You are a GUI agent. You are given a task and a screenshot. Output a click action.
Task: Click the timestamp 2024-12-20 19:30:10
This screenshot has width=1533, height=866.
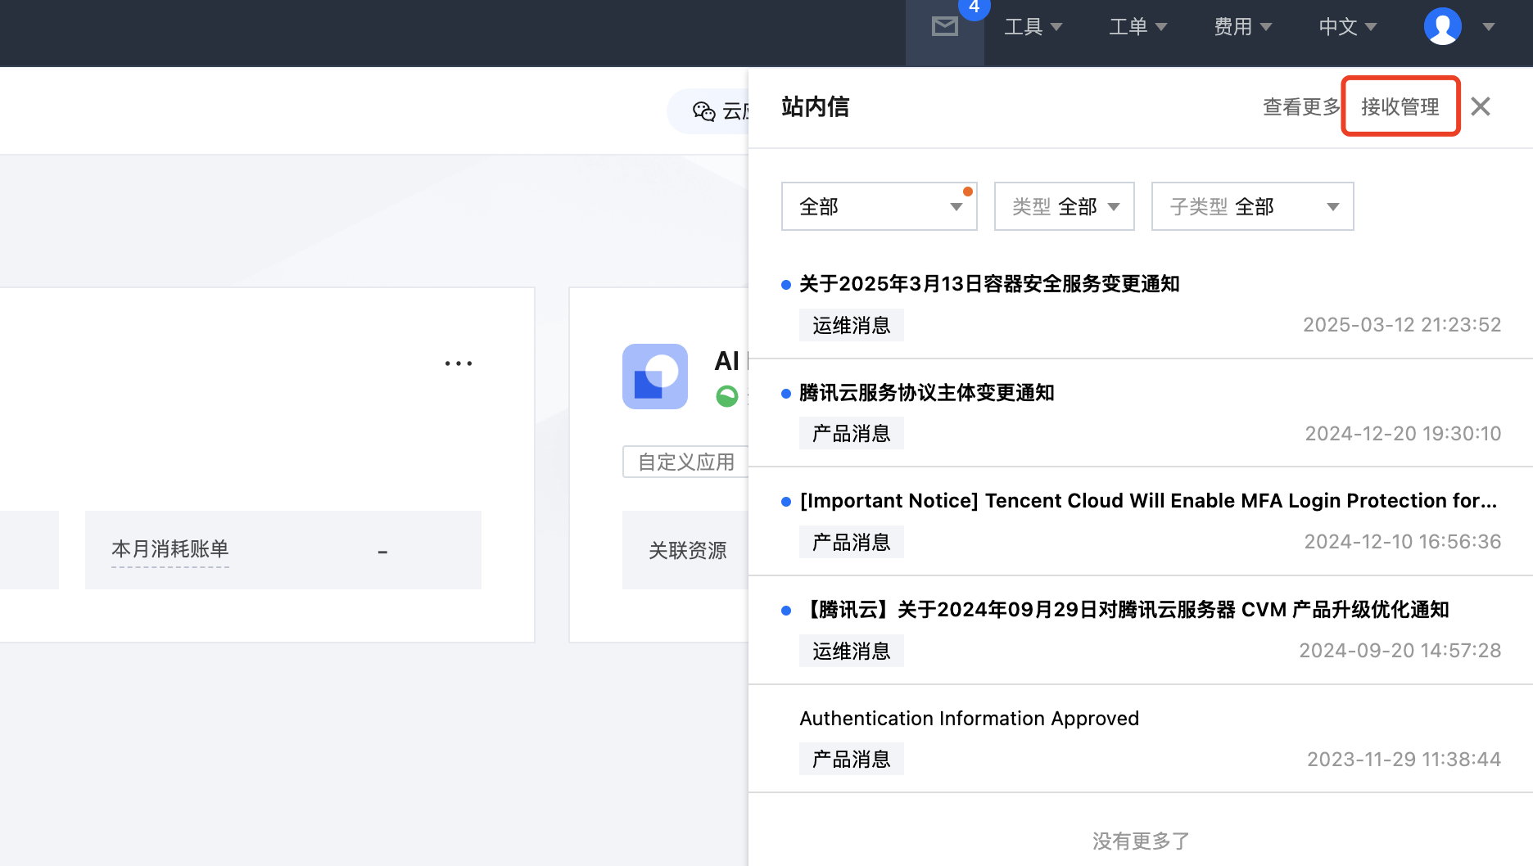click(x=1403, y=434)
